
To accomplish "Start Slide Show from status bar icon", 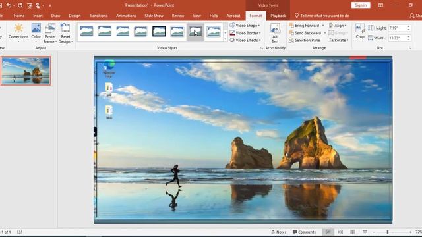I will pos(365,232).
